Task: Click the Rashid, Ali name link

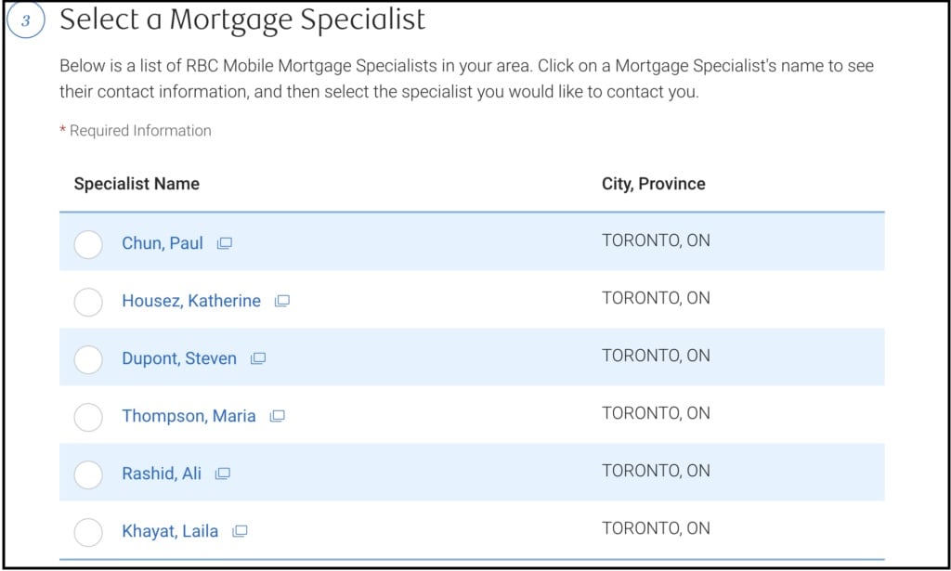Action: pyautogui.click(x=162, y=474)
